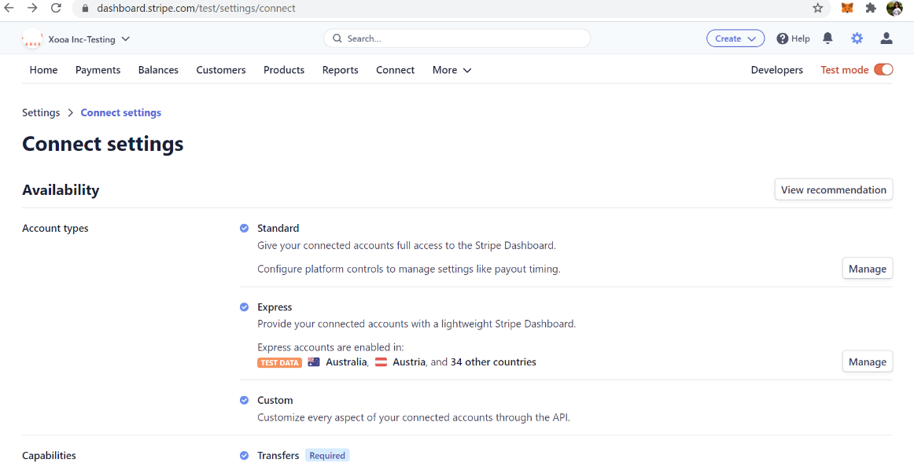The image size is (914, 466).
Task: Click the Standard account type title
Action: [278, 229]
